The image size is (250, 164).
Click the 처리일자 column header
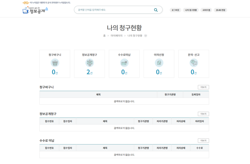[200, 121]
